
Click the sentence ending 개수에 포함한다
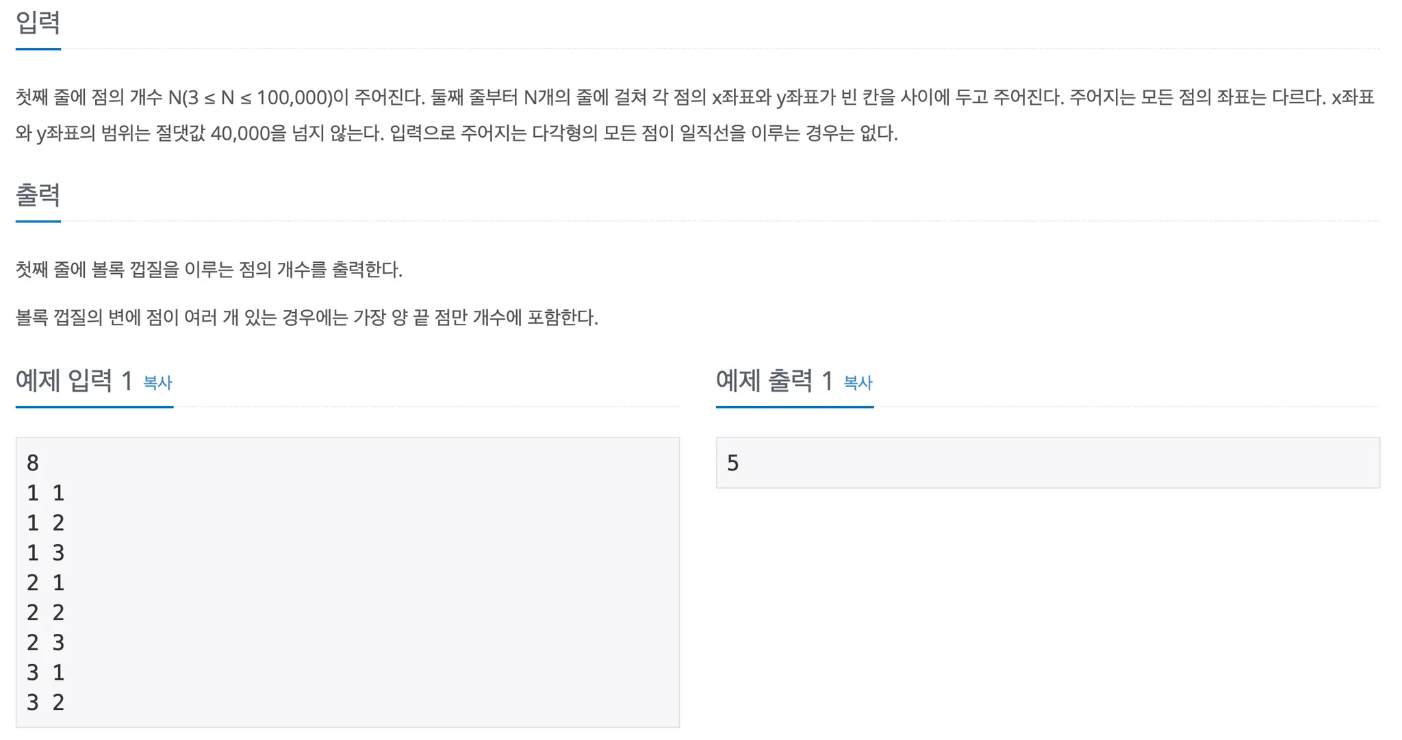coord(307,318)
